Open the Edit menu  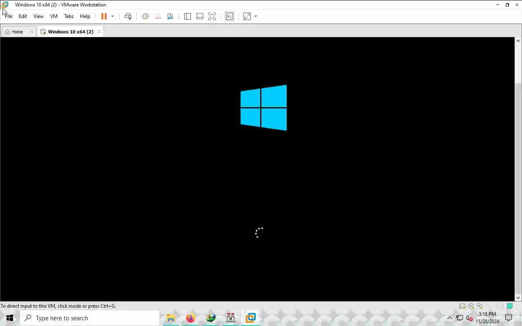click(x=23, y=16)
